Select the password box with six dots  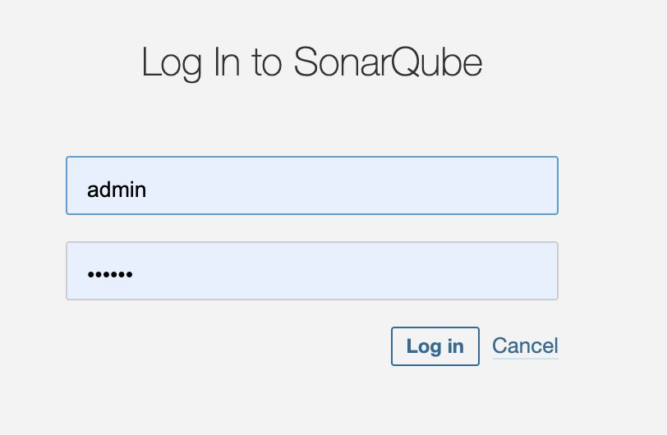(x=312, y=271)
